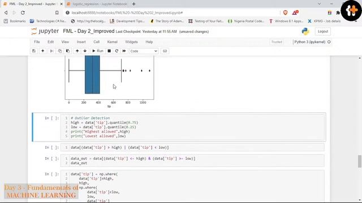Open The Story of Adam bookmark
Viewport: 362px width, 203px height.
(x=167, y=21)
